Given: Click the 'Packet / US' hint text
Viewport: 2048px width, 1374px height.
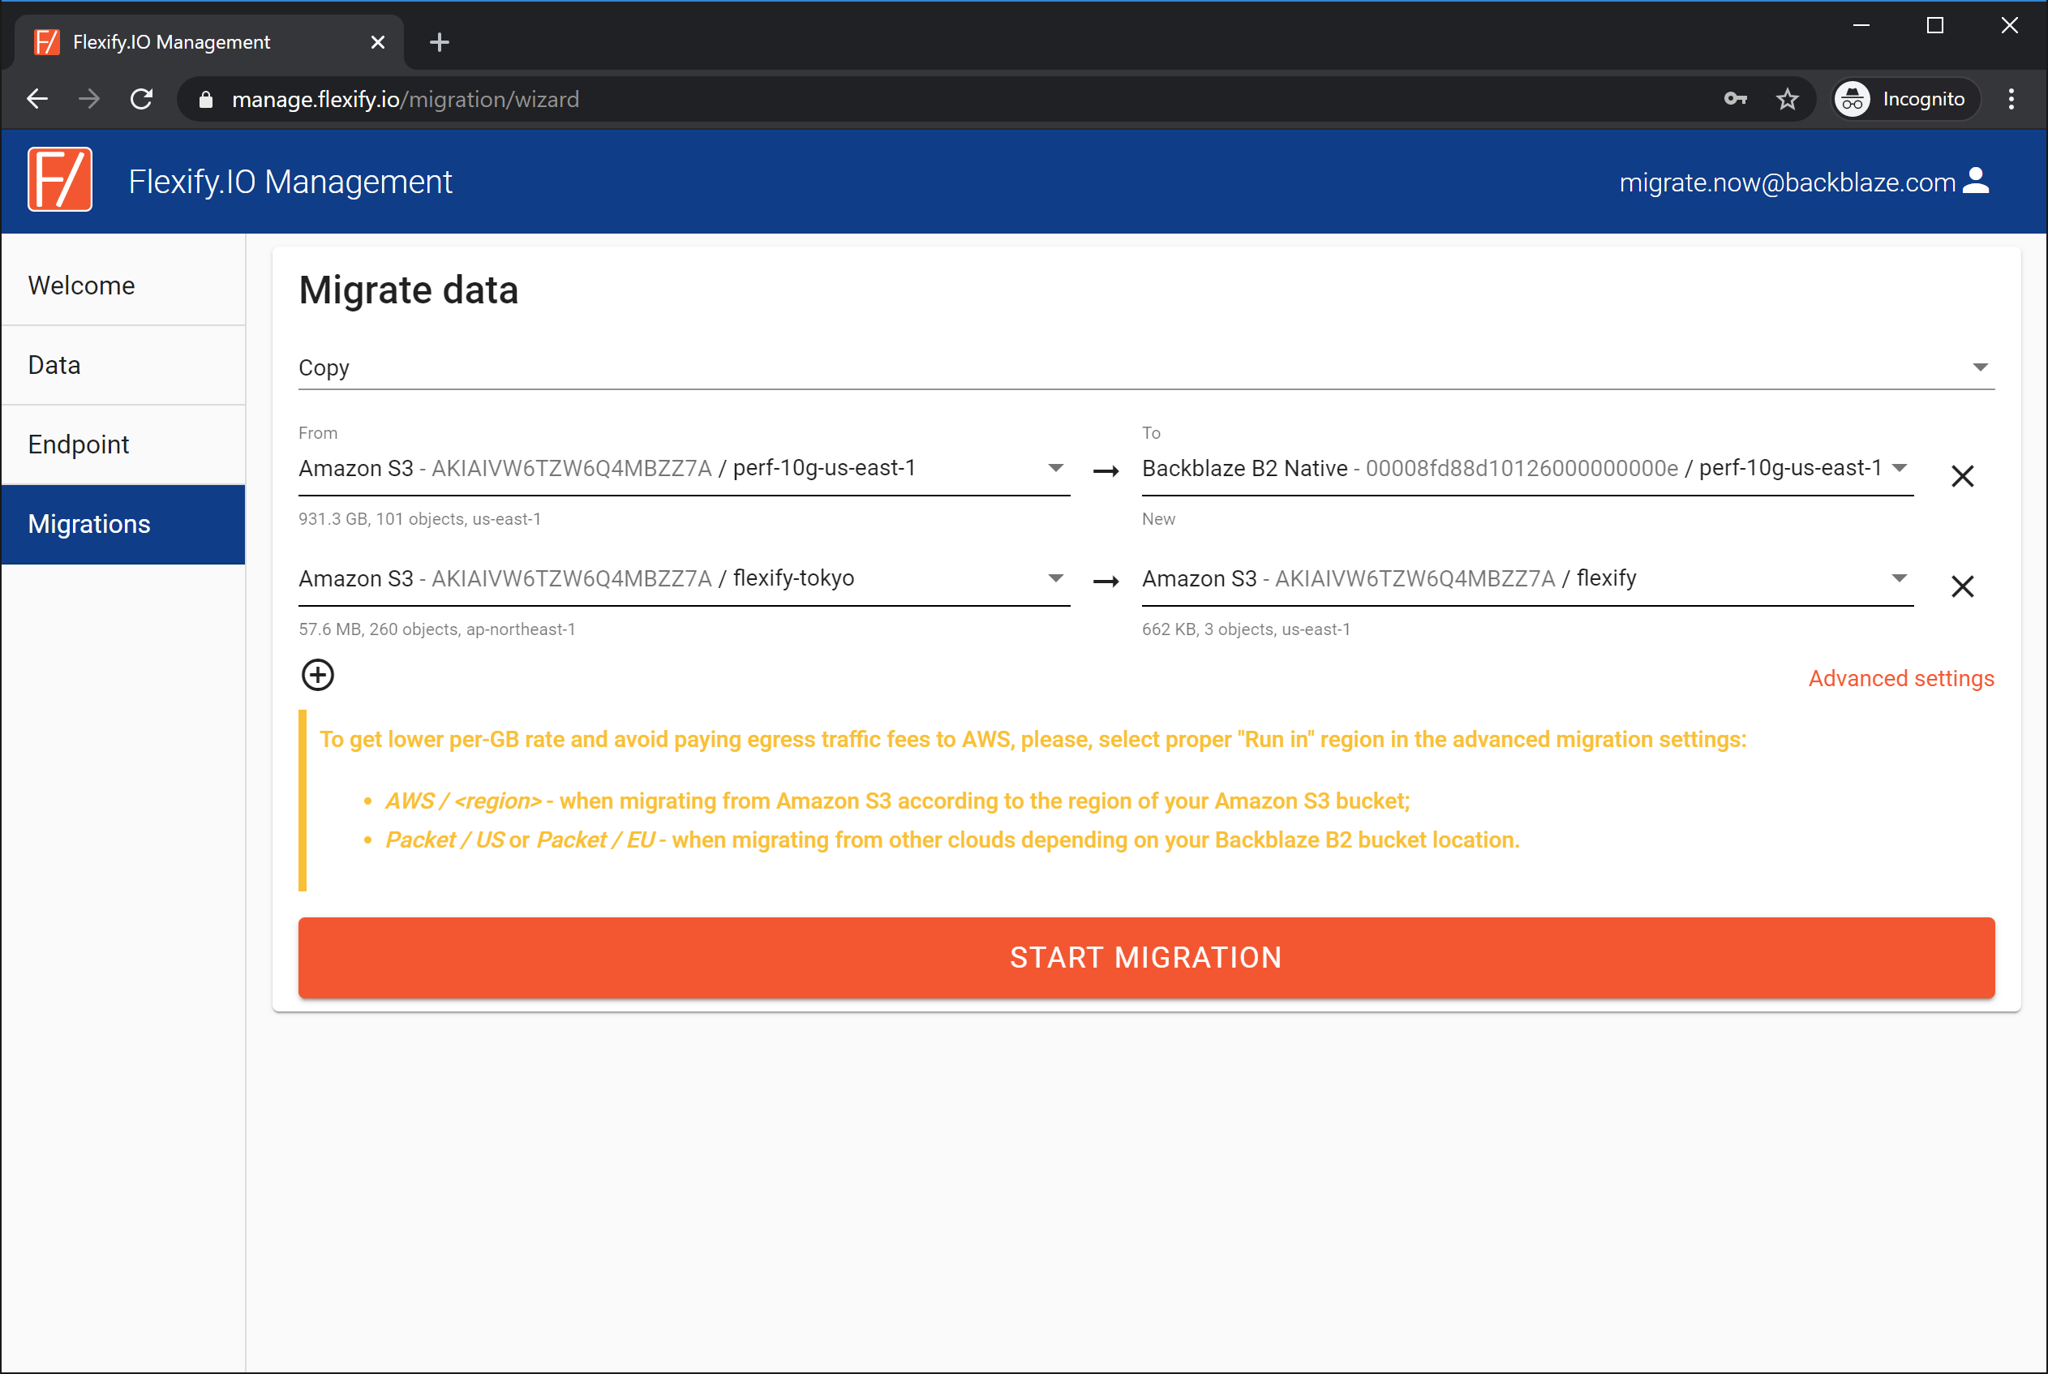Looking at the screenshot, I should 444,839.
